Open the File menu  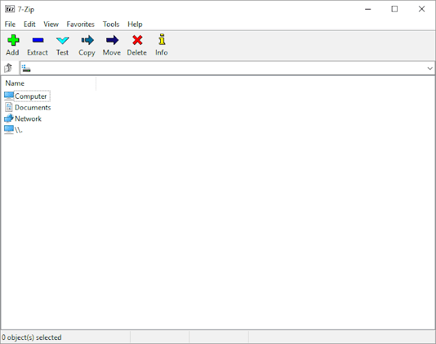(10, 25)
